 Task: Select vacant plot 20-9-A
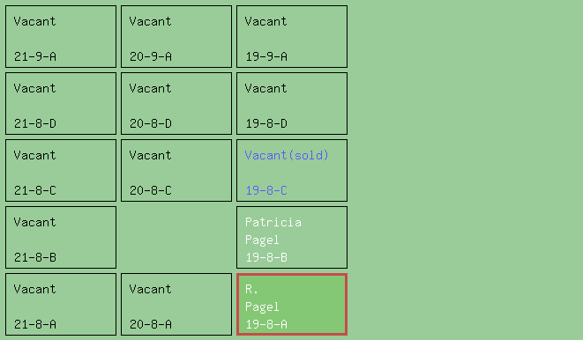[x=176, y=36]
